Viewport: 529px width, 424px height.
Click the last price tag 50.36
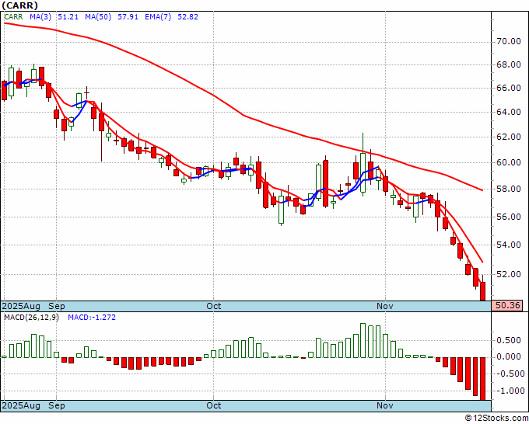[x=508, y=306]
